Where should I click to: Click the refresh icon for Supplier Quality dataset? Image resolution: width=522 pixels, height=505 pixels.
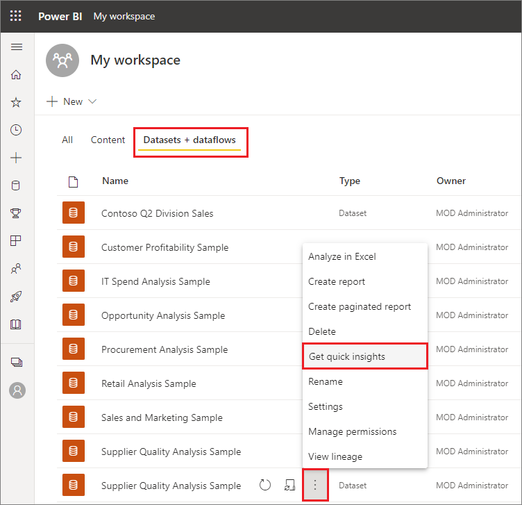coord(264,486)
